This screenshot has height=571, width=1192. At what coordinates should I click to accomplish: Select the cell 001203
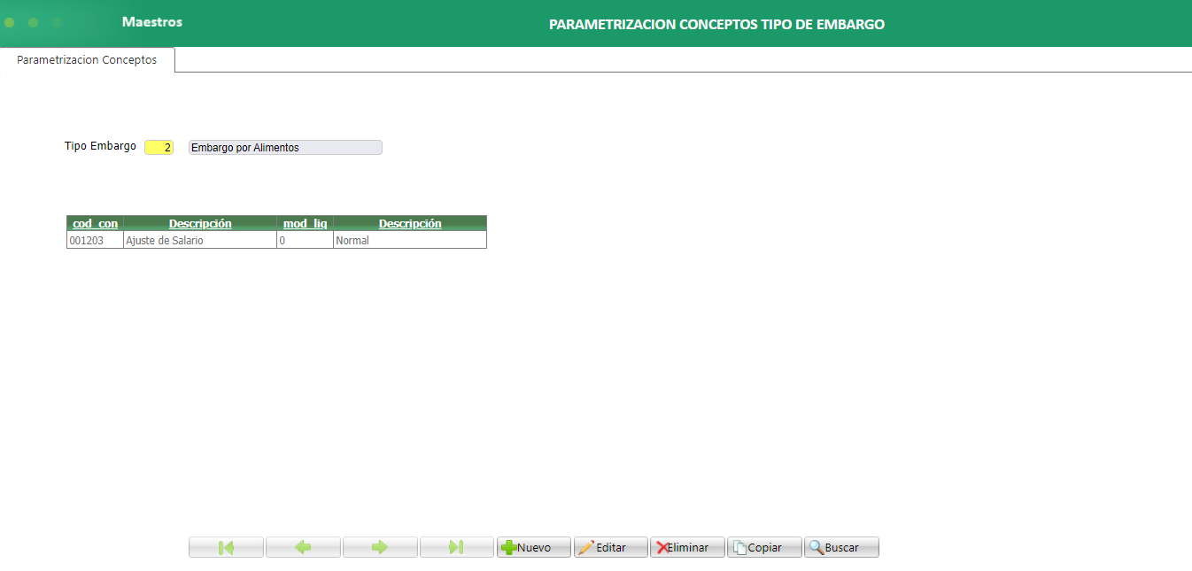tap(95, 240)
